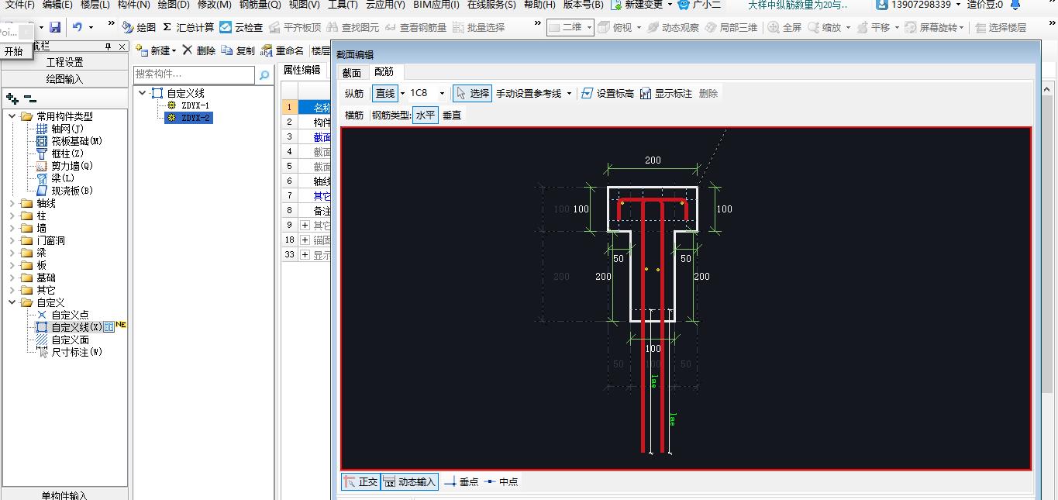The width and height of the screenshot is (1058, 500).
Task: Expand the 基础 tree folder
Action: pos(12,278)
